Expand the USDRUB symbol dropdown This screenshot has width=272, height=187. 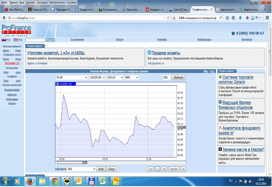[x=97, y=77]
